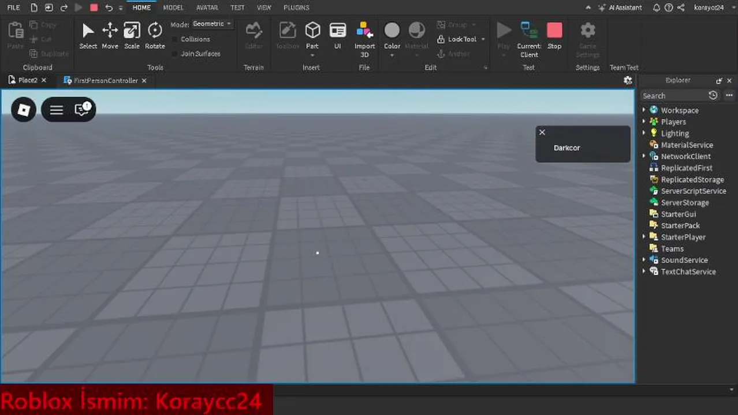Collapse the ribbon with up arrow
This screenshot has width=738, height=415.
(588, 7)
